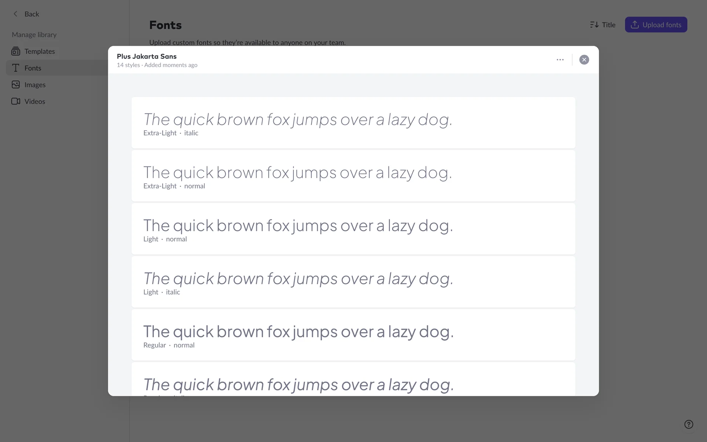Click the back chevron arrow
This screenshot has width=707, height=442.
click(15, 14)
